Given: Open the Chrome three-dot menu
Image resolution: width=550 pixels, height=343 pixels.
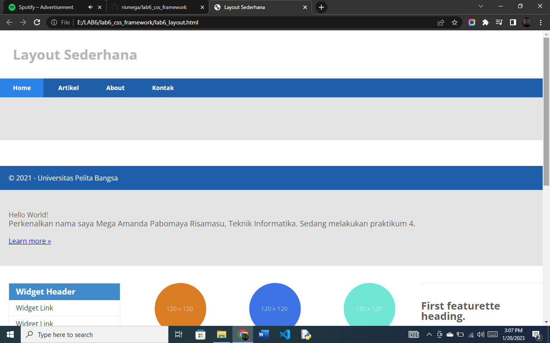Looking at the screenshot, I should [x=541, y=22].
